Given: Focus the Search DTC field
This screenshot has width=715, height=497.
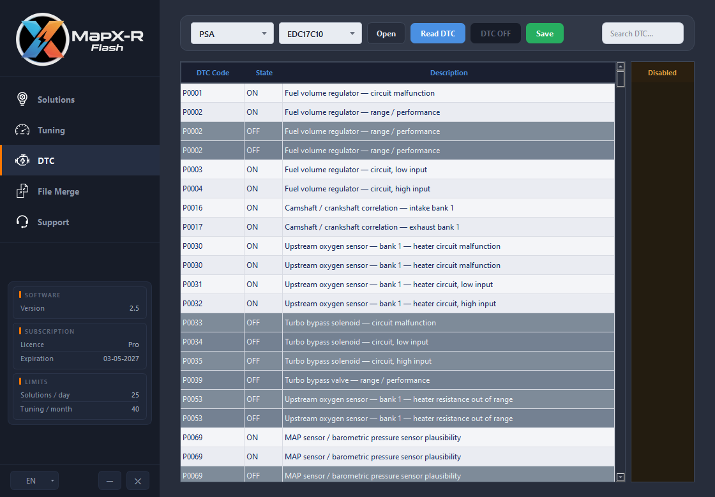Looking at the screenshot, I should click(642, 33).
